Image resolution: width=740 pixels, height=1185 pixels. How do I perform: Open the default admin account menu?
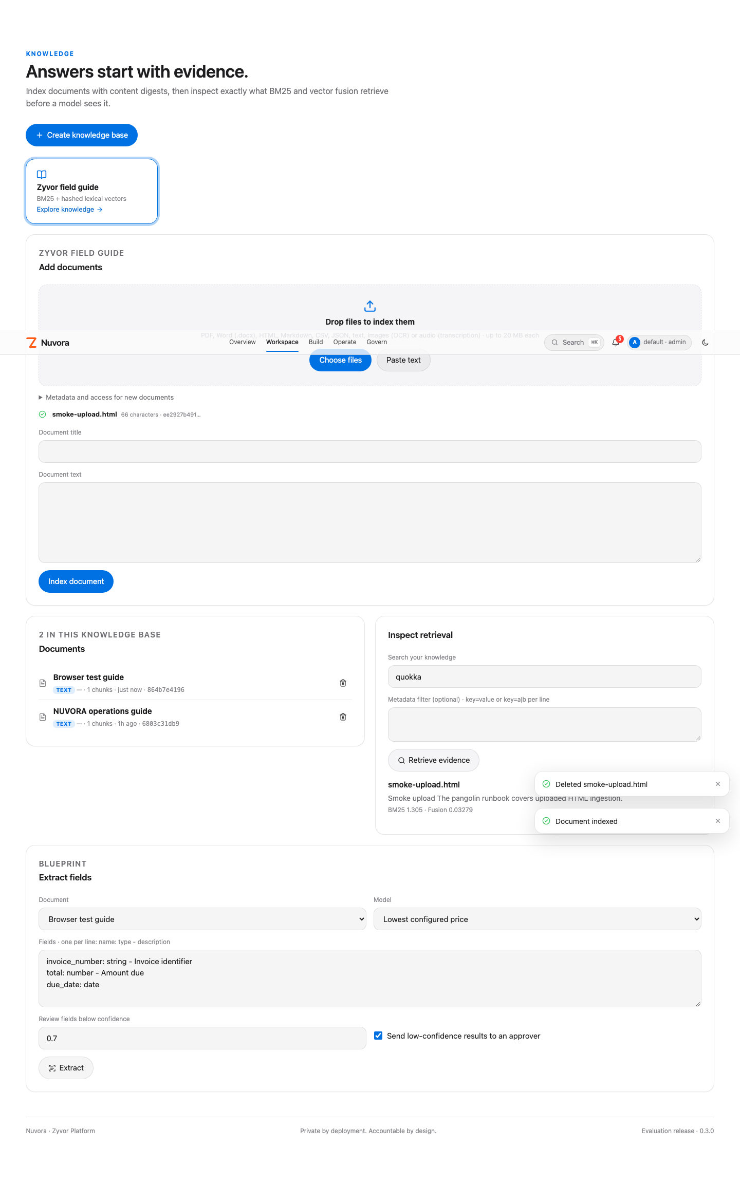[659, 342]
